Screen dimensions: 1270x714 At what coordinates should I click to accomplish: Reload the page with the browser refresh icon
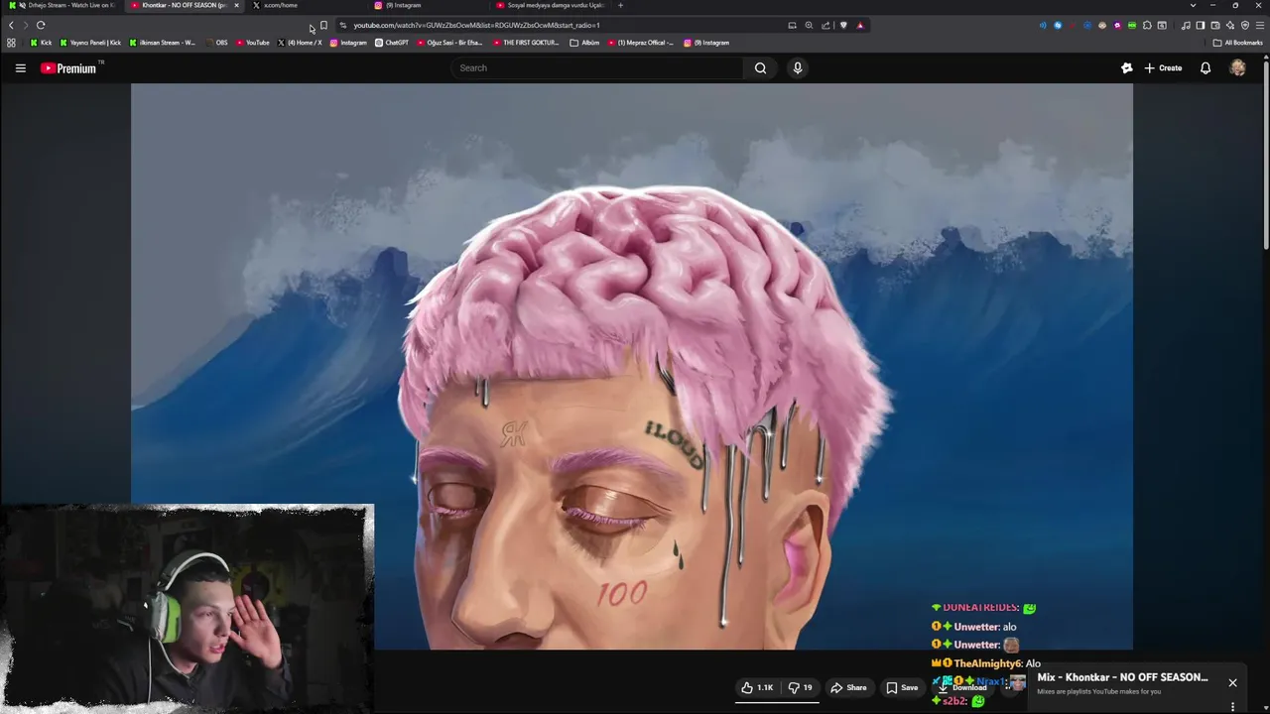point(41,25)
